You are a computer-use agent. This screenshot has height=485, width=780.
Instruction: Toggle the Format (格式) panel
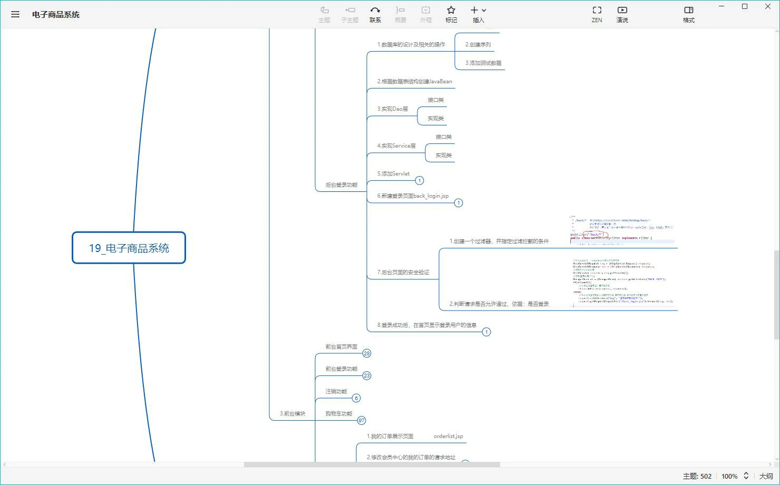tap(688, 14)
